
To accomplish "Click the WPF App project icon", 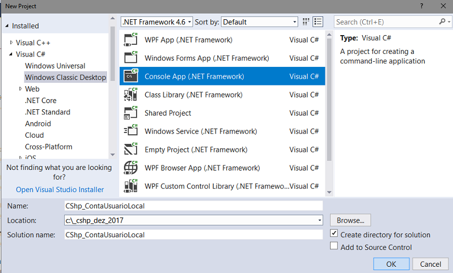I will point(130,40).
